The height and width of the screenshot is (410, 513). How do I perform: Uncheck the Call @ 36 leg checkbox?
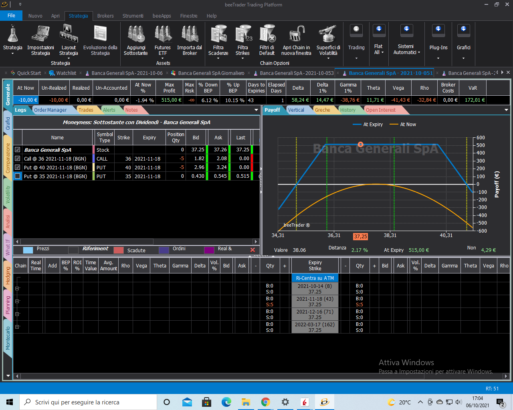18,159
